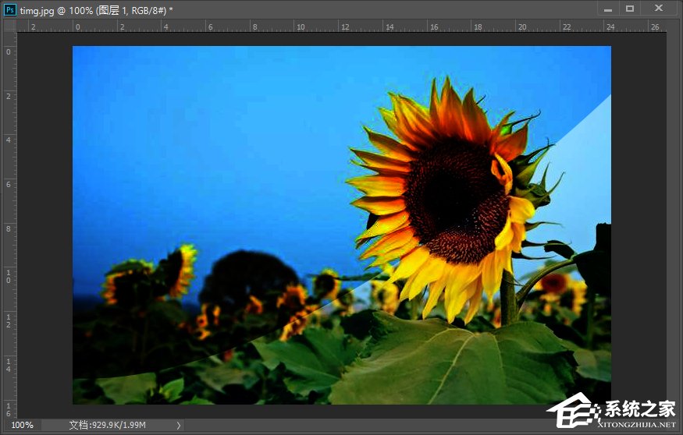Click the ruler origin corner box

pos(9,26)
